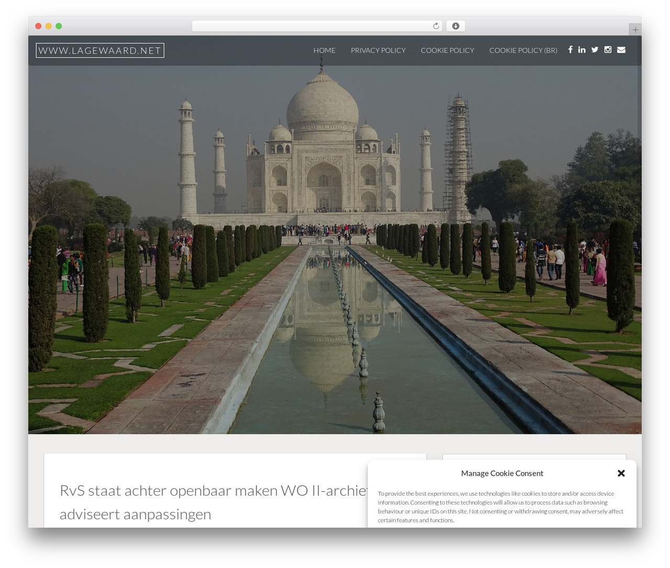The image size is (670, 568).
Task: Open the PRIVACY POLICY menu item
Action: click(378, 50)
